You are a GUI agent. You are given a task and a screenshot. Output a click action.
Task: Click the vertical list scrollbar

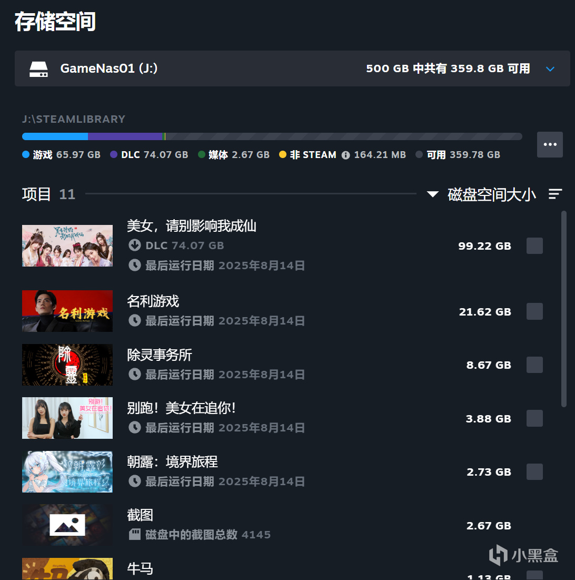564,309
